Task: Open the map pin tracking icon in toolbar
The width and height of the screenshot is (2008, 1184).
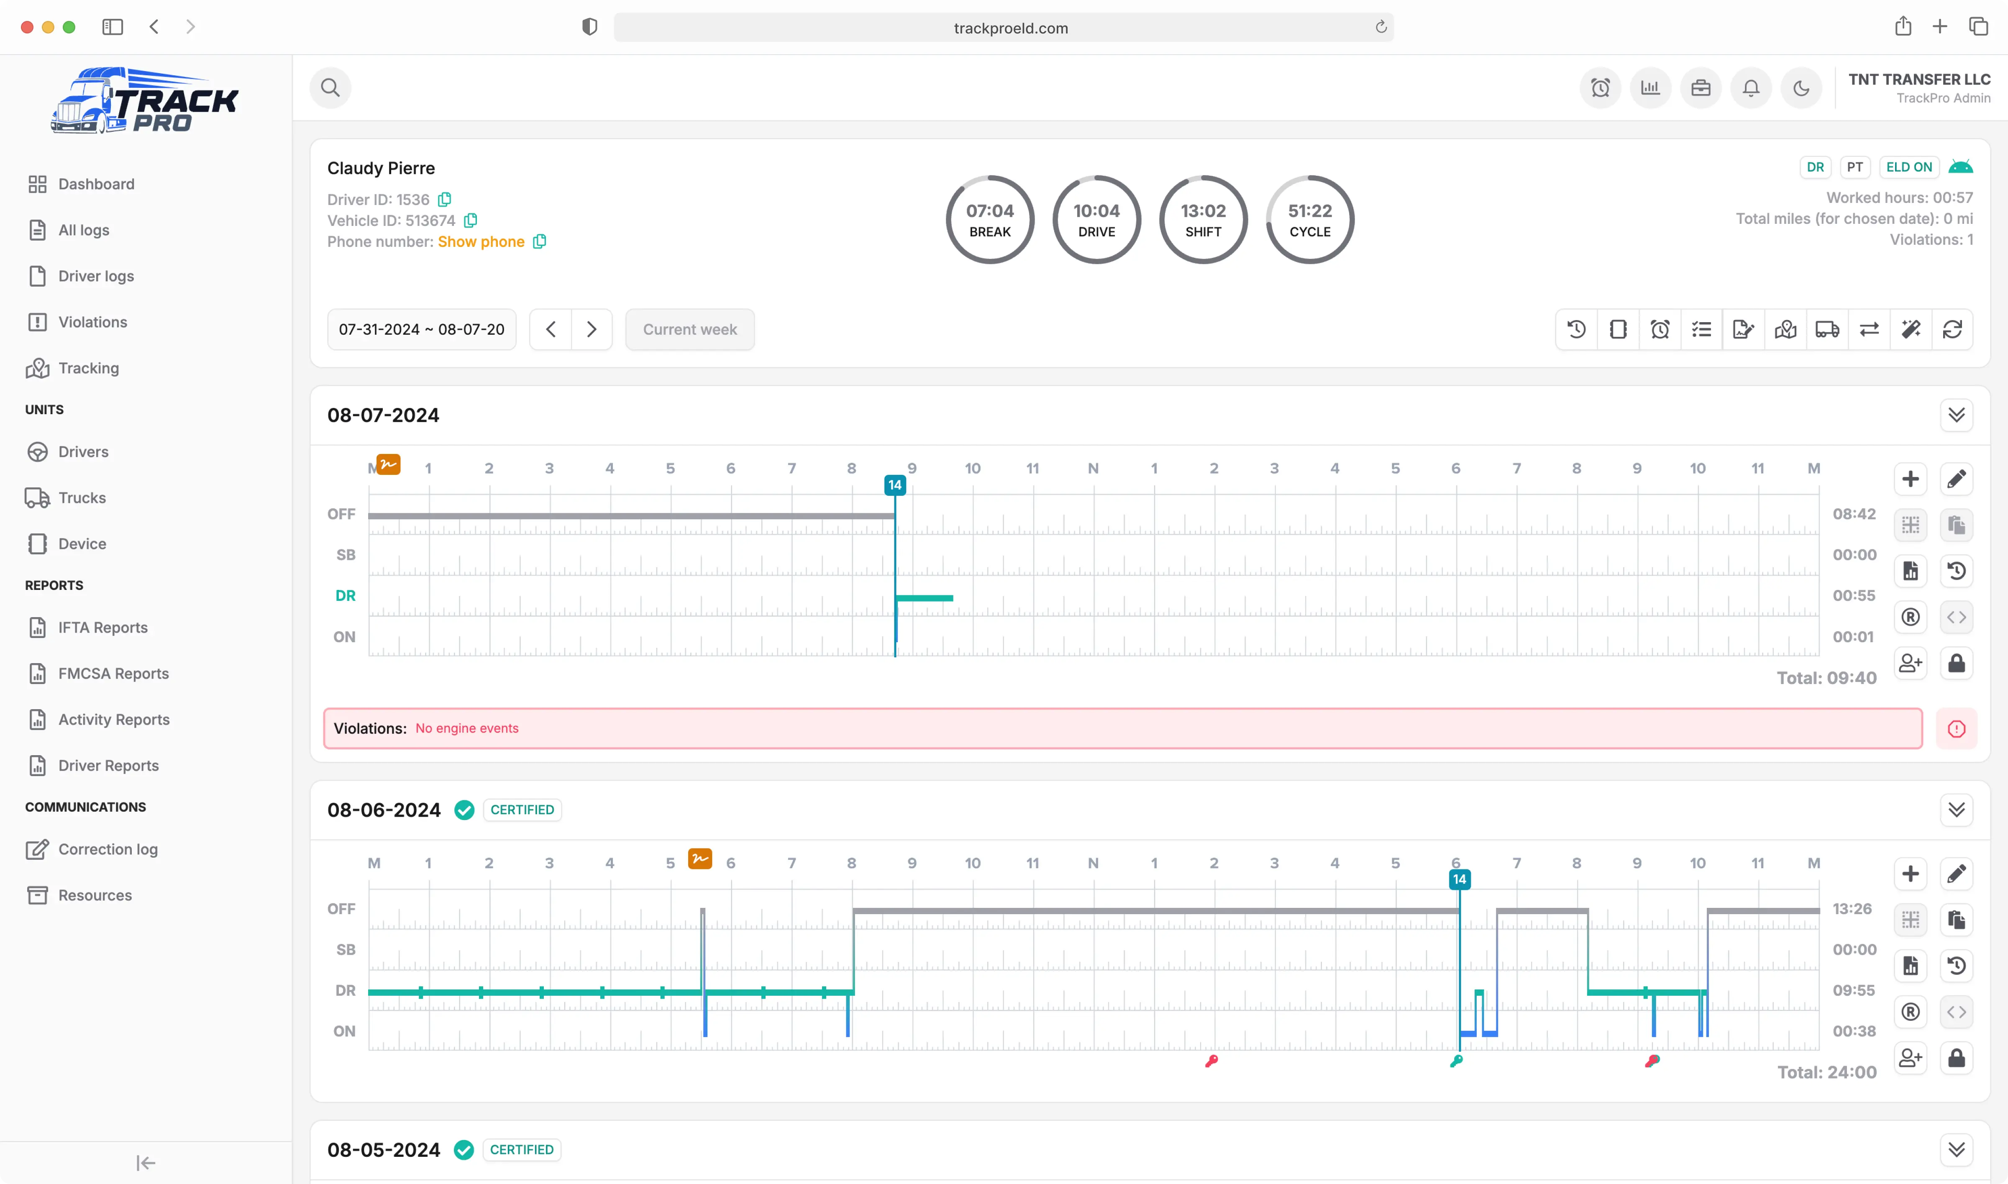Action: 1785,330
